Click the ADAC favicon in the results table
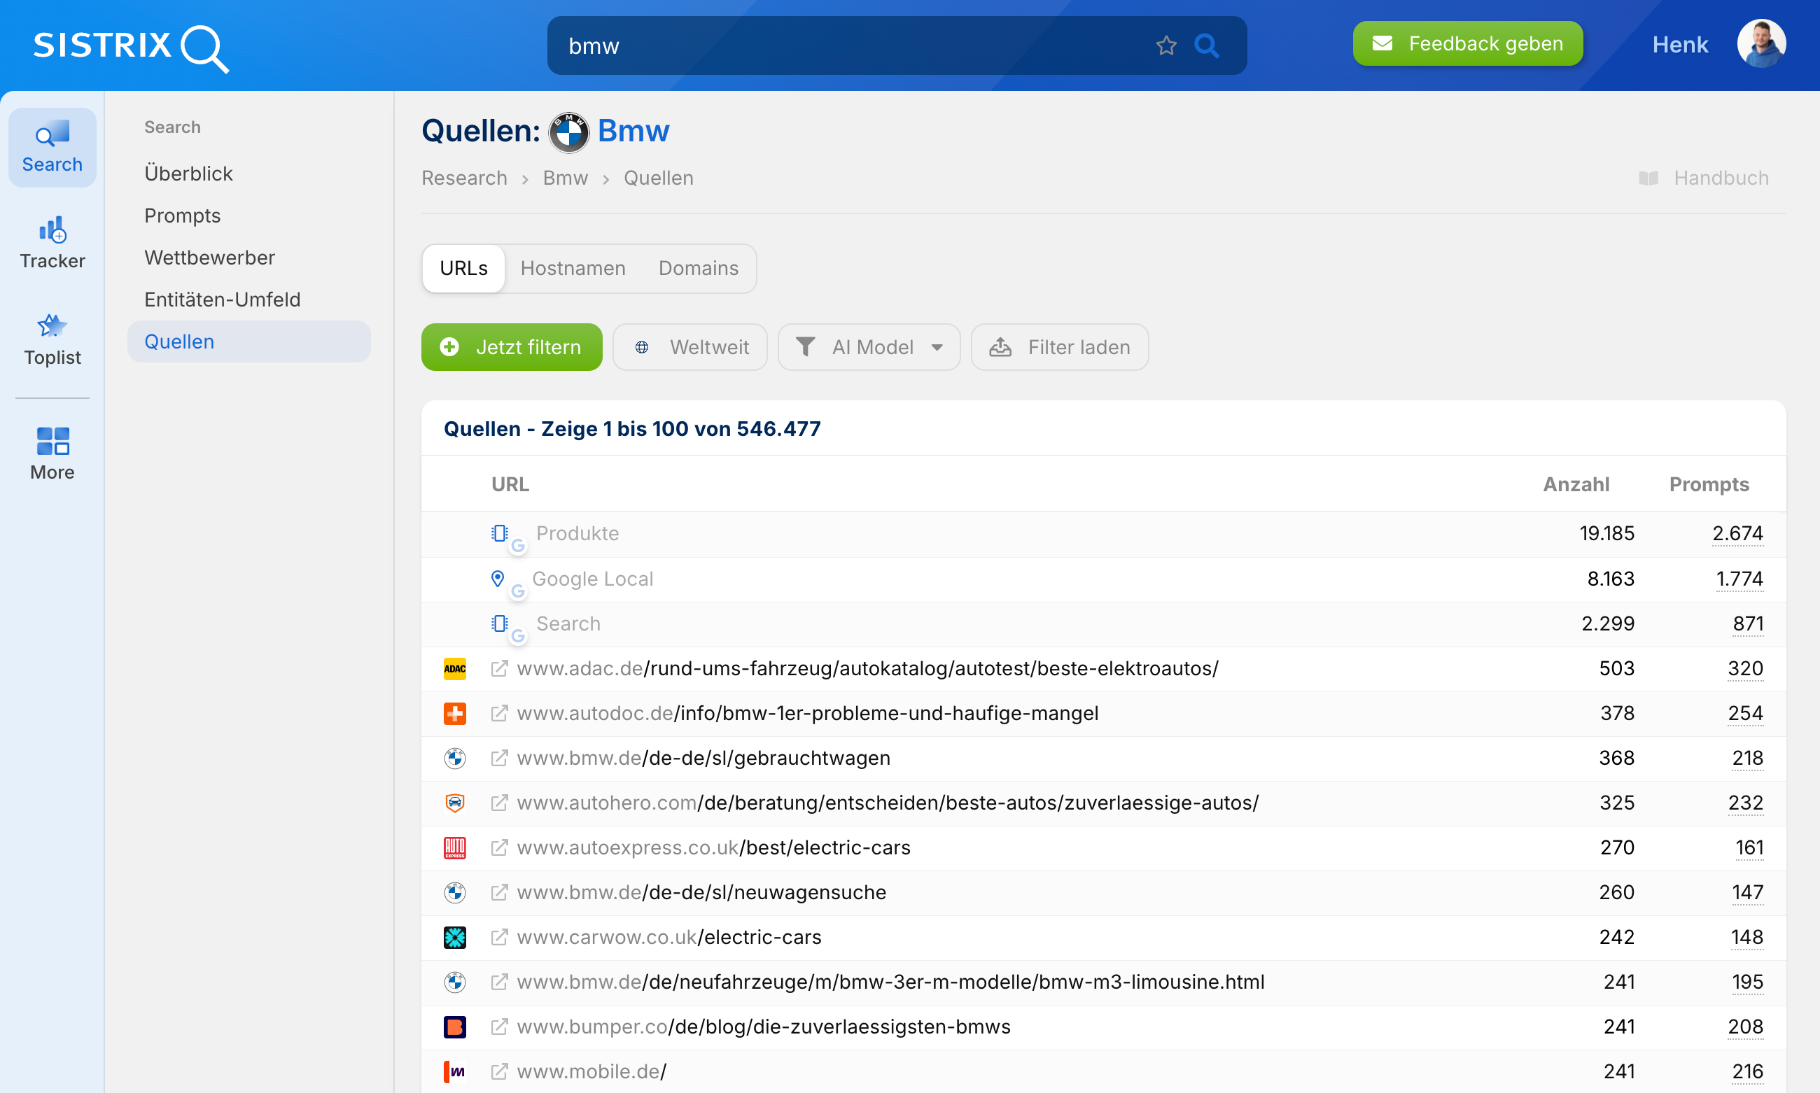 coord(454,668)
